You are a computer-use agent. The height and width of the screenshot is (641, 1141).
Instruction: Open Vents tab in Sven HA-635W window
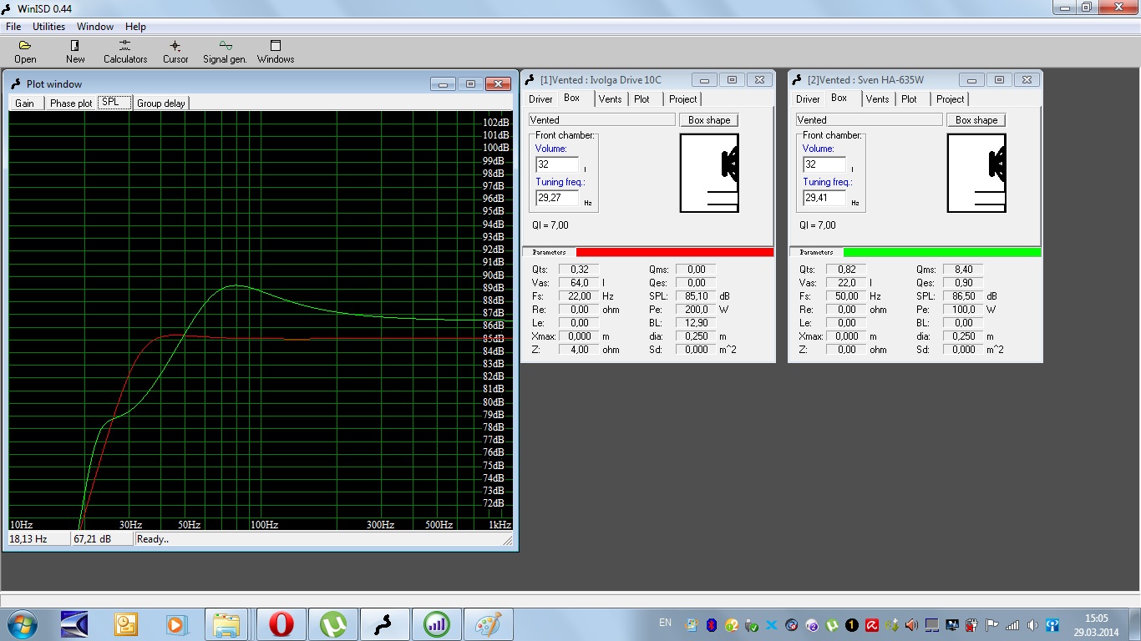tap(877, 99)
